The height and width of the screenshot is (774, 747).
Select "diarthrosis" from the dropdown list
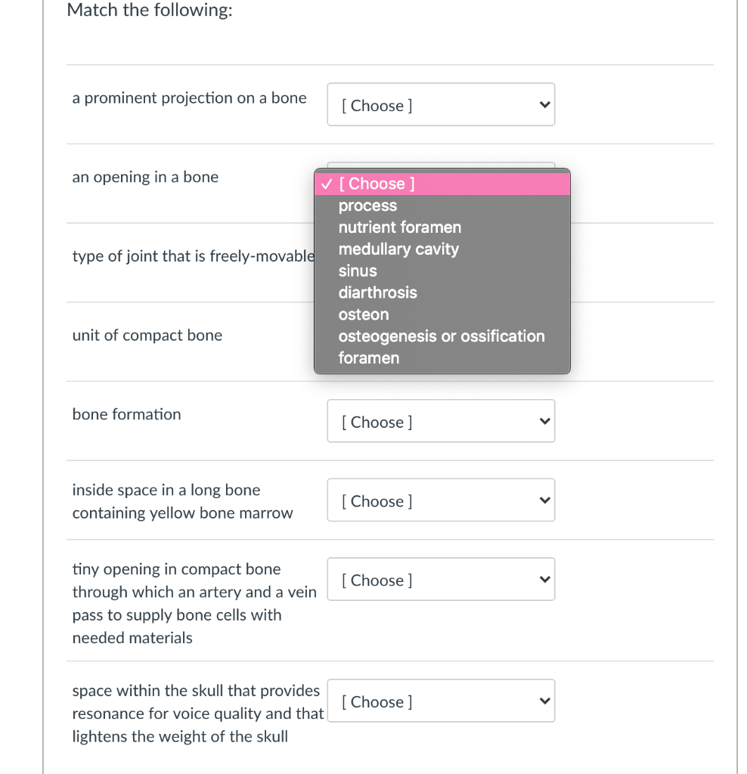click(377, 293)
